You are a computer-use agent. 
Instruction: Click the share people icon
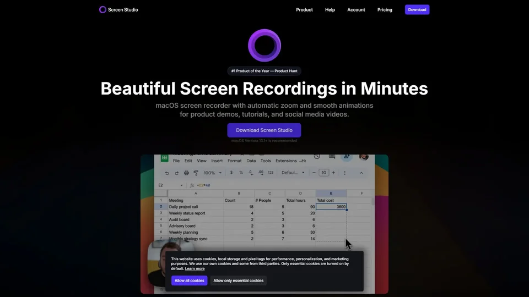(x=347, y=157)
